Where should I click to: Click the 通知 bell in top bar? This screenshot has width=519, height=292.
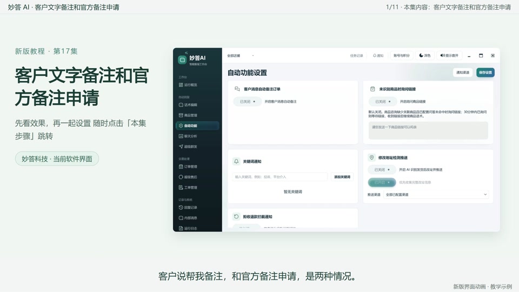point(378,56)
